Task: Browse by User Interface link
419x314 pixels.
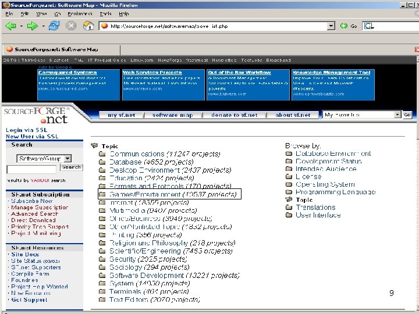Action: tap(318, 215)
